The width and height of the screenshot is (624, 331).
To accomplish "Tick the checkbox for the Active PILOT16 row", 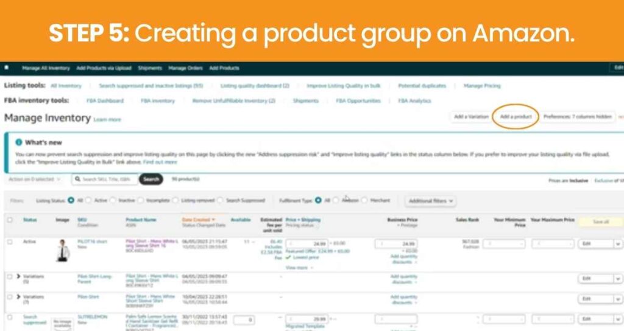I will [x=10, y=242].
